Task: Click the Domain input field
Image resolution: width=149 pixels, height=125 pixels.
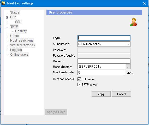Action: coord(104,61)
